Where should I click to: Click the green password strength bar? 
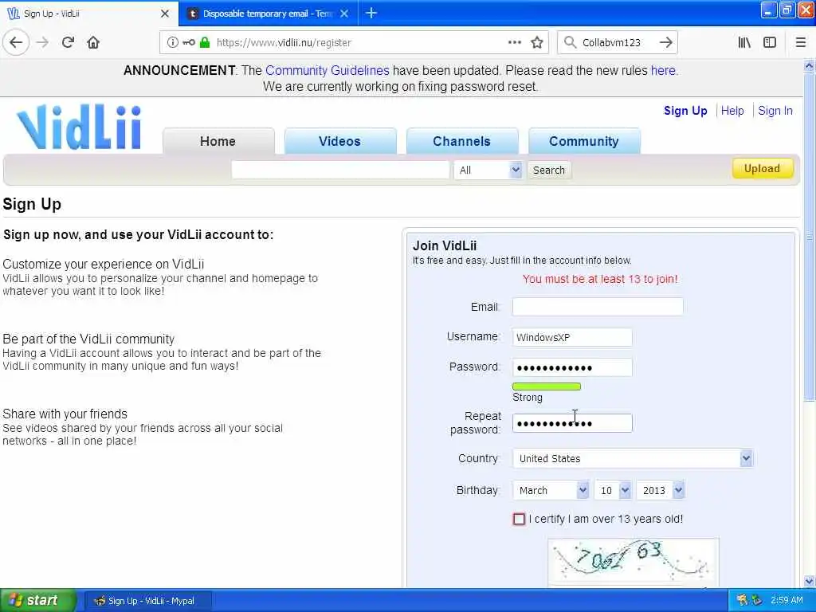click(x=547, y=386)
